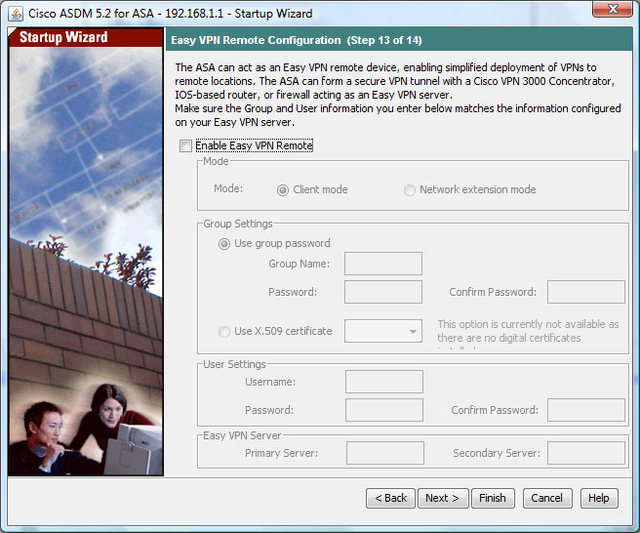The image size is (640, 533).
Task: Click the Group Settings Password field
Action: (383, 292)
